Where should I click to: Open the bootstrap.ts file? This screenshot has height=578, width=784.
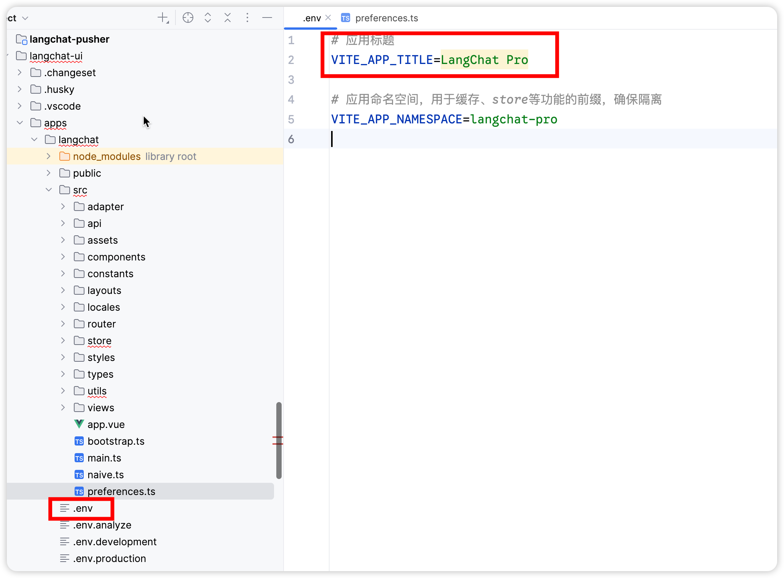116,441
